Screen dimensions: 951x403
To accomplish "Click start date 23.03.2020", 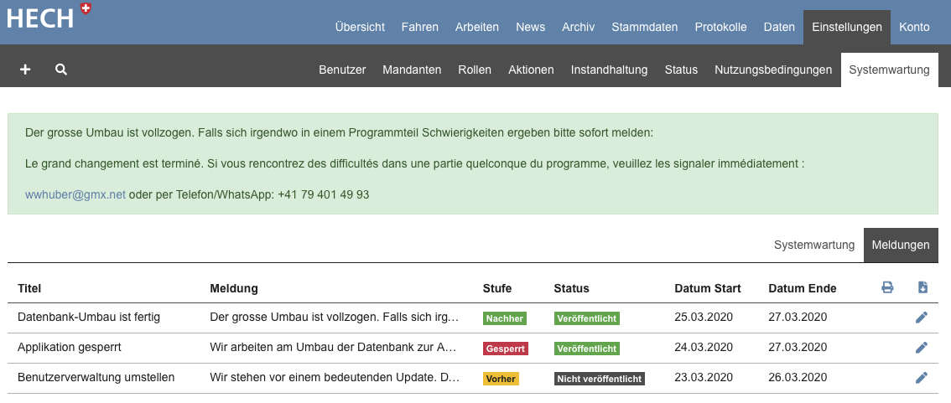I will point(704,378).
